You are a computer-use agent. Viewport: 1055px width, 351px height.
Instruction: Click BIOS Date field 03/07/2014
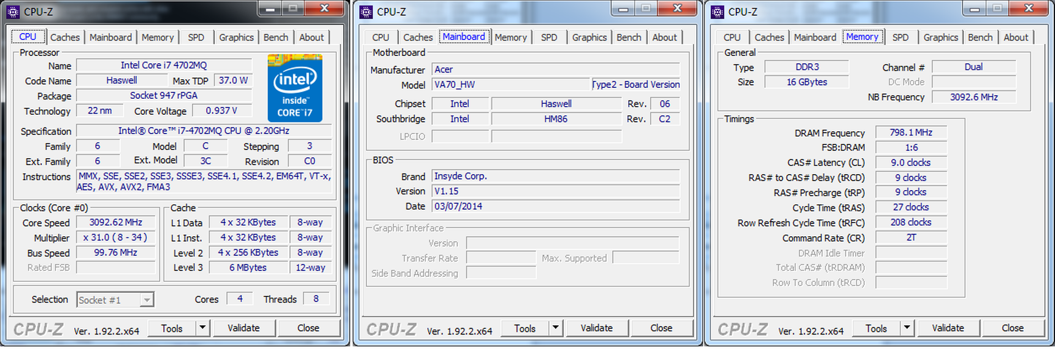pyautogui.click(x=556, y=206)
